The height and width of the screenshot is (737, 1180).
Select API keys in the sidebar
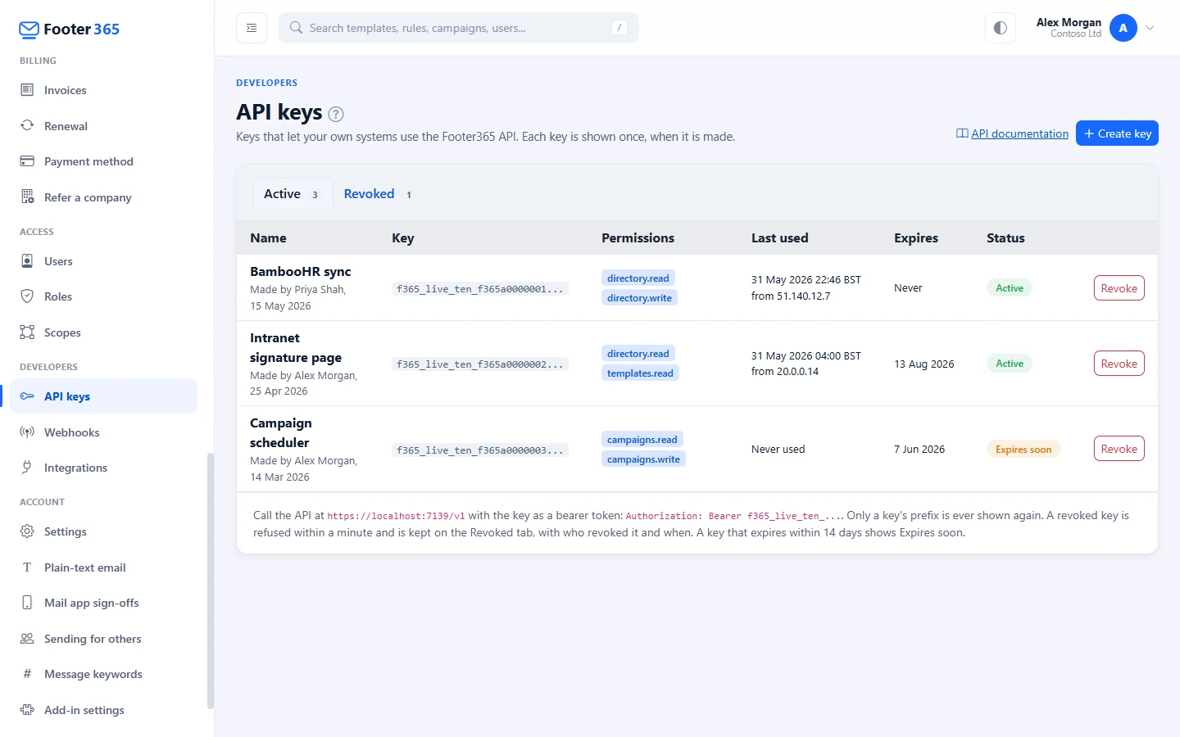pyautogui.click(x=103, y=396)
